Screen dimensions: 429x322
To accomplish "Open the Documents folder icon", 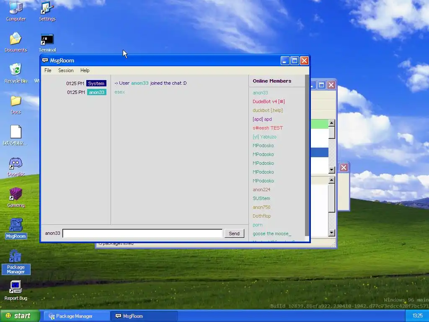I will (16, 42).
